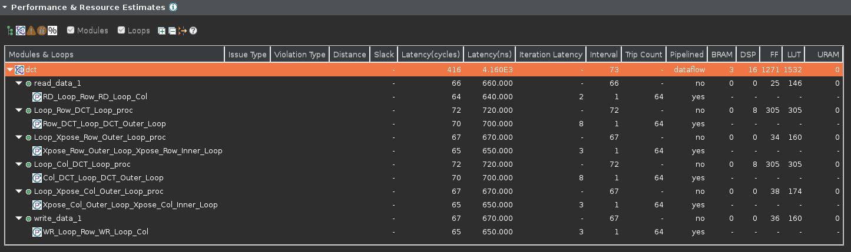Image resolution: width=851 pixels, height=252 pixels.
Task: Click the expand all icon
Action: point(161,31)
